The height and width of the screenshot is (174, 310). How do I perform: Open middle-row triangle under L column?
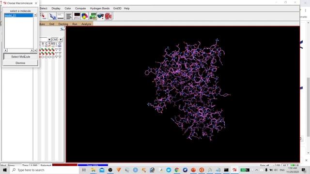click(x=56, y=53)
